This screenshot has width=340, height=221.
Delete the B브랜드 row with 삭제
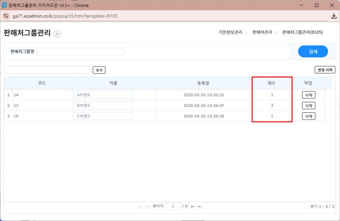pos(308,106)
